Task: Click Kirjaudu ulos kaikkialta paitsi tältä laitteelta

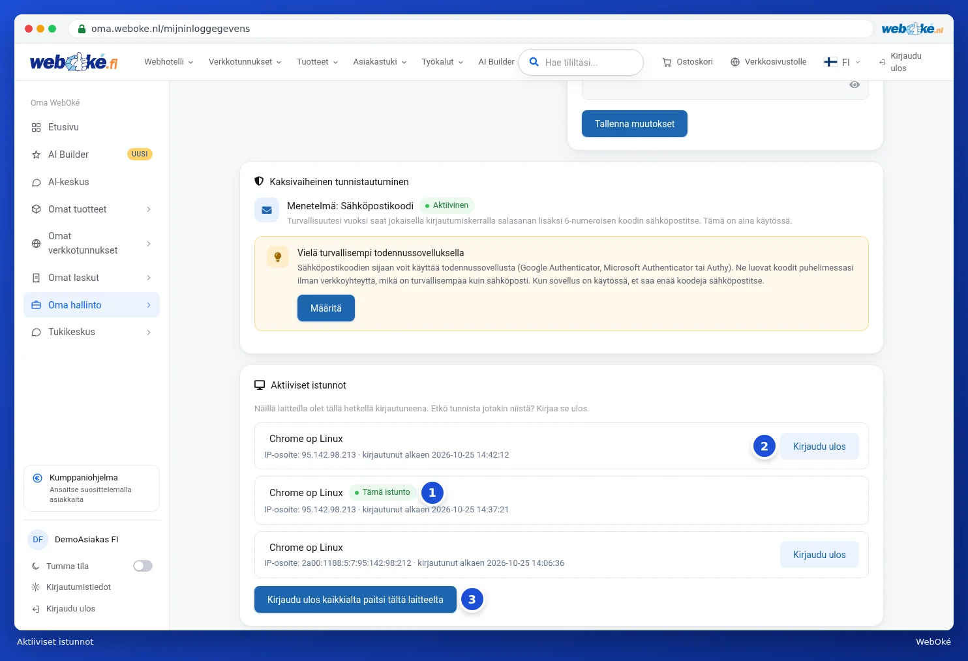Action: (x=355, y=600)
